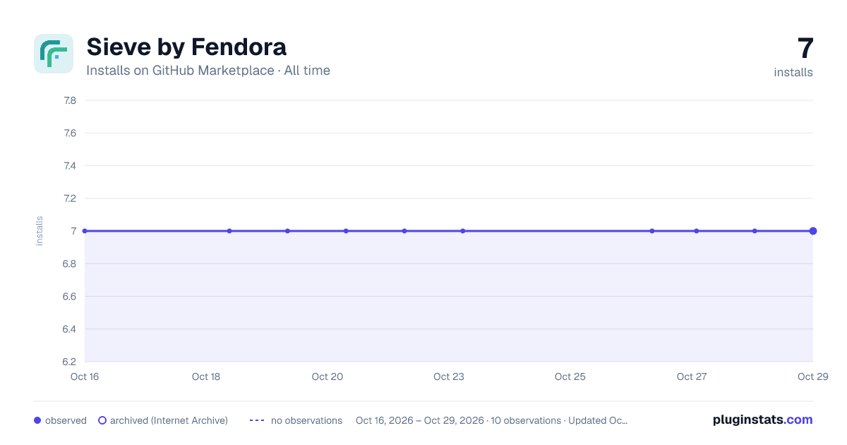Click the "no observations" legend label
The width and height of the screenshot is (847, 445).
click(306, 420)
